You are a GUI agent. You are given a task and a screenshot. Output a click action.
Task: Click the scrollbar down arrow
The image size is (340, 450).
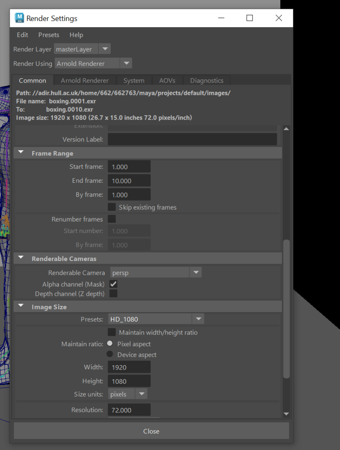click(286, 414)
